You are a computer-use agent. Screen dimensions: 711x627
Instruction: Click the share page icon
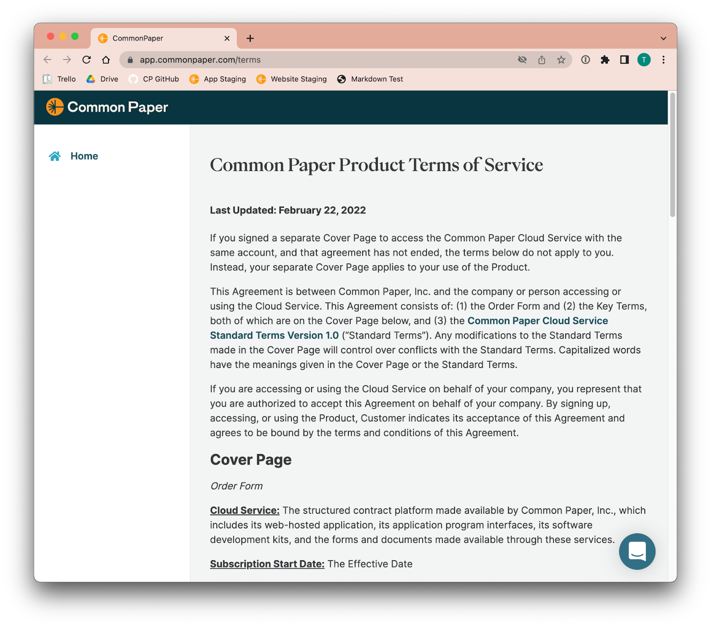[542, 60]
